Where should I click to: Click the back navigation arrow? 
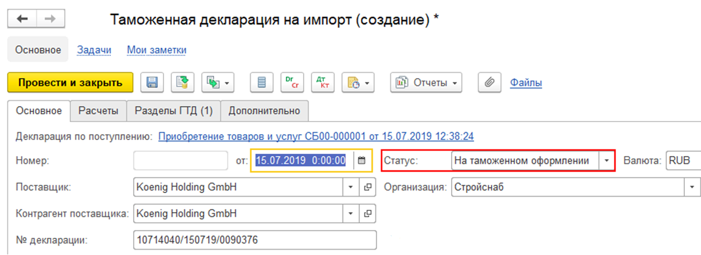click(x=22, y=18)
